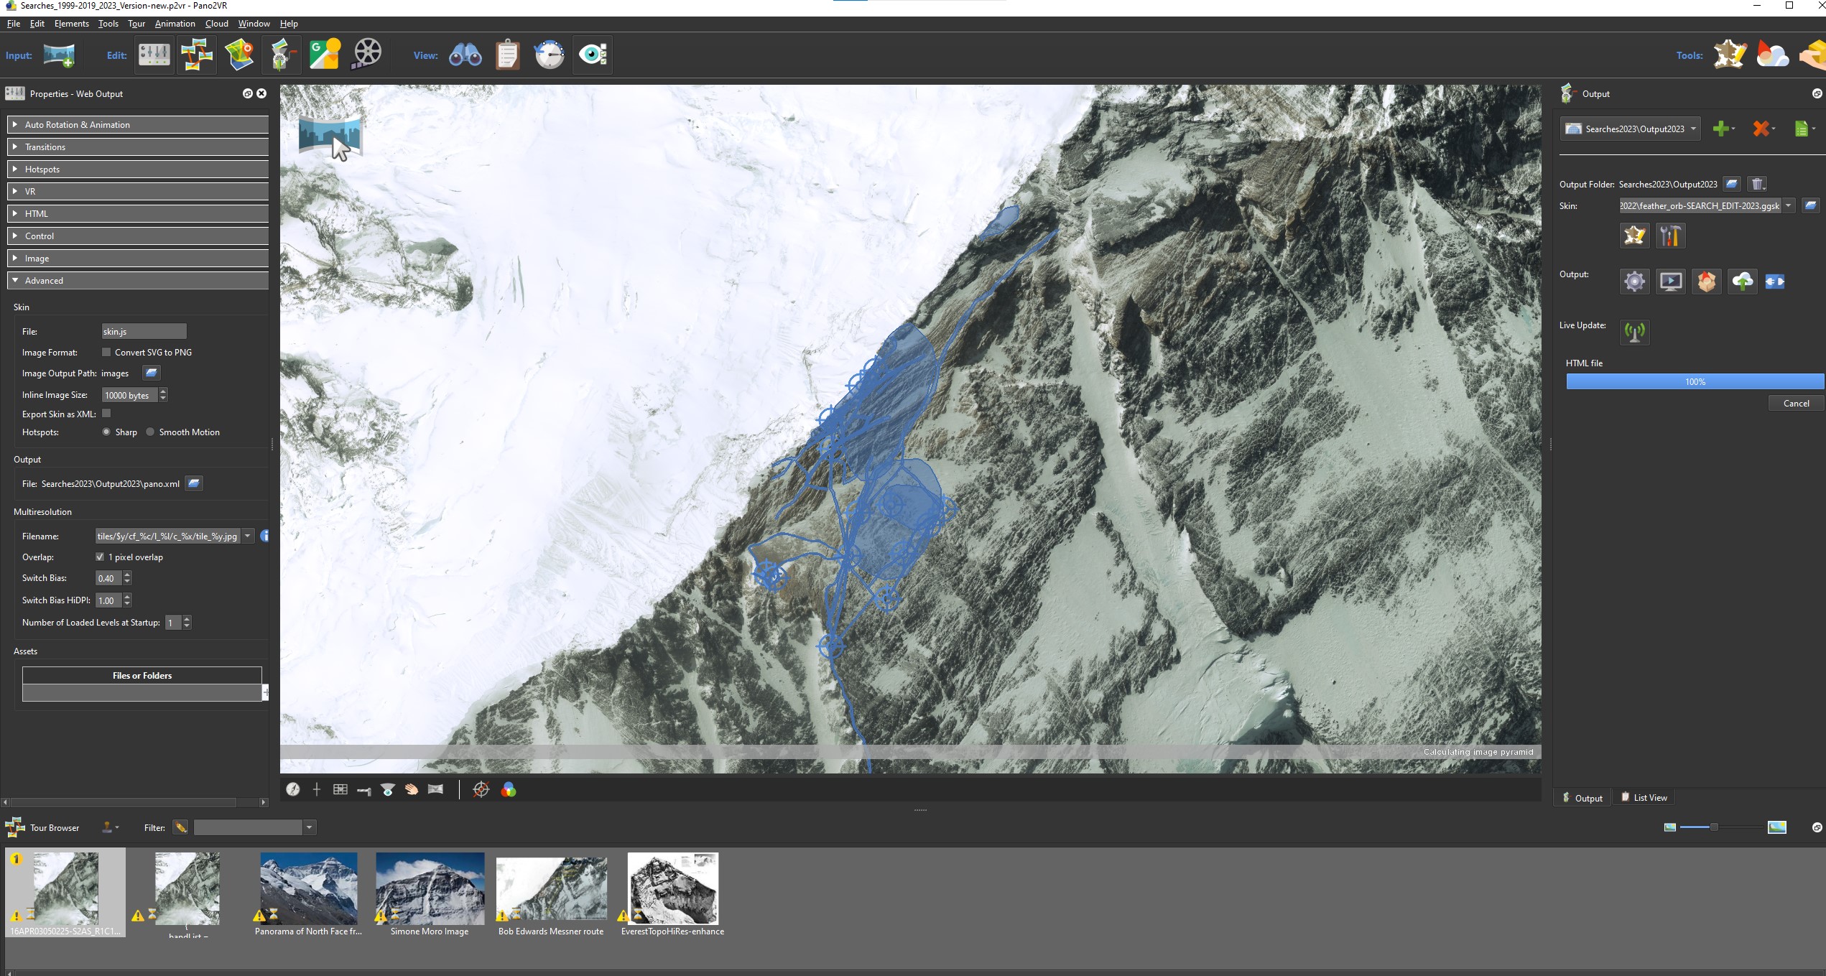Enable Convert SVG to PNG checkbox
The image size is (1826, 976).
pyautogui.click(x=106, y=352)
